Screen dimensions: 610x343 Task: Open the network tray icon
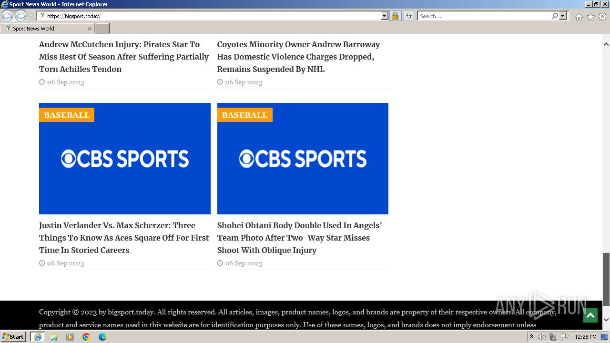[553, 337]
